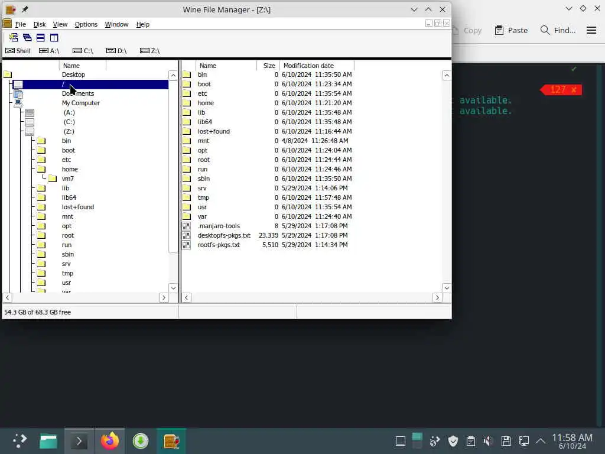Select vm7 folder under home in tree
The image size is (605, 454).
coord(67,179)
